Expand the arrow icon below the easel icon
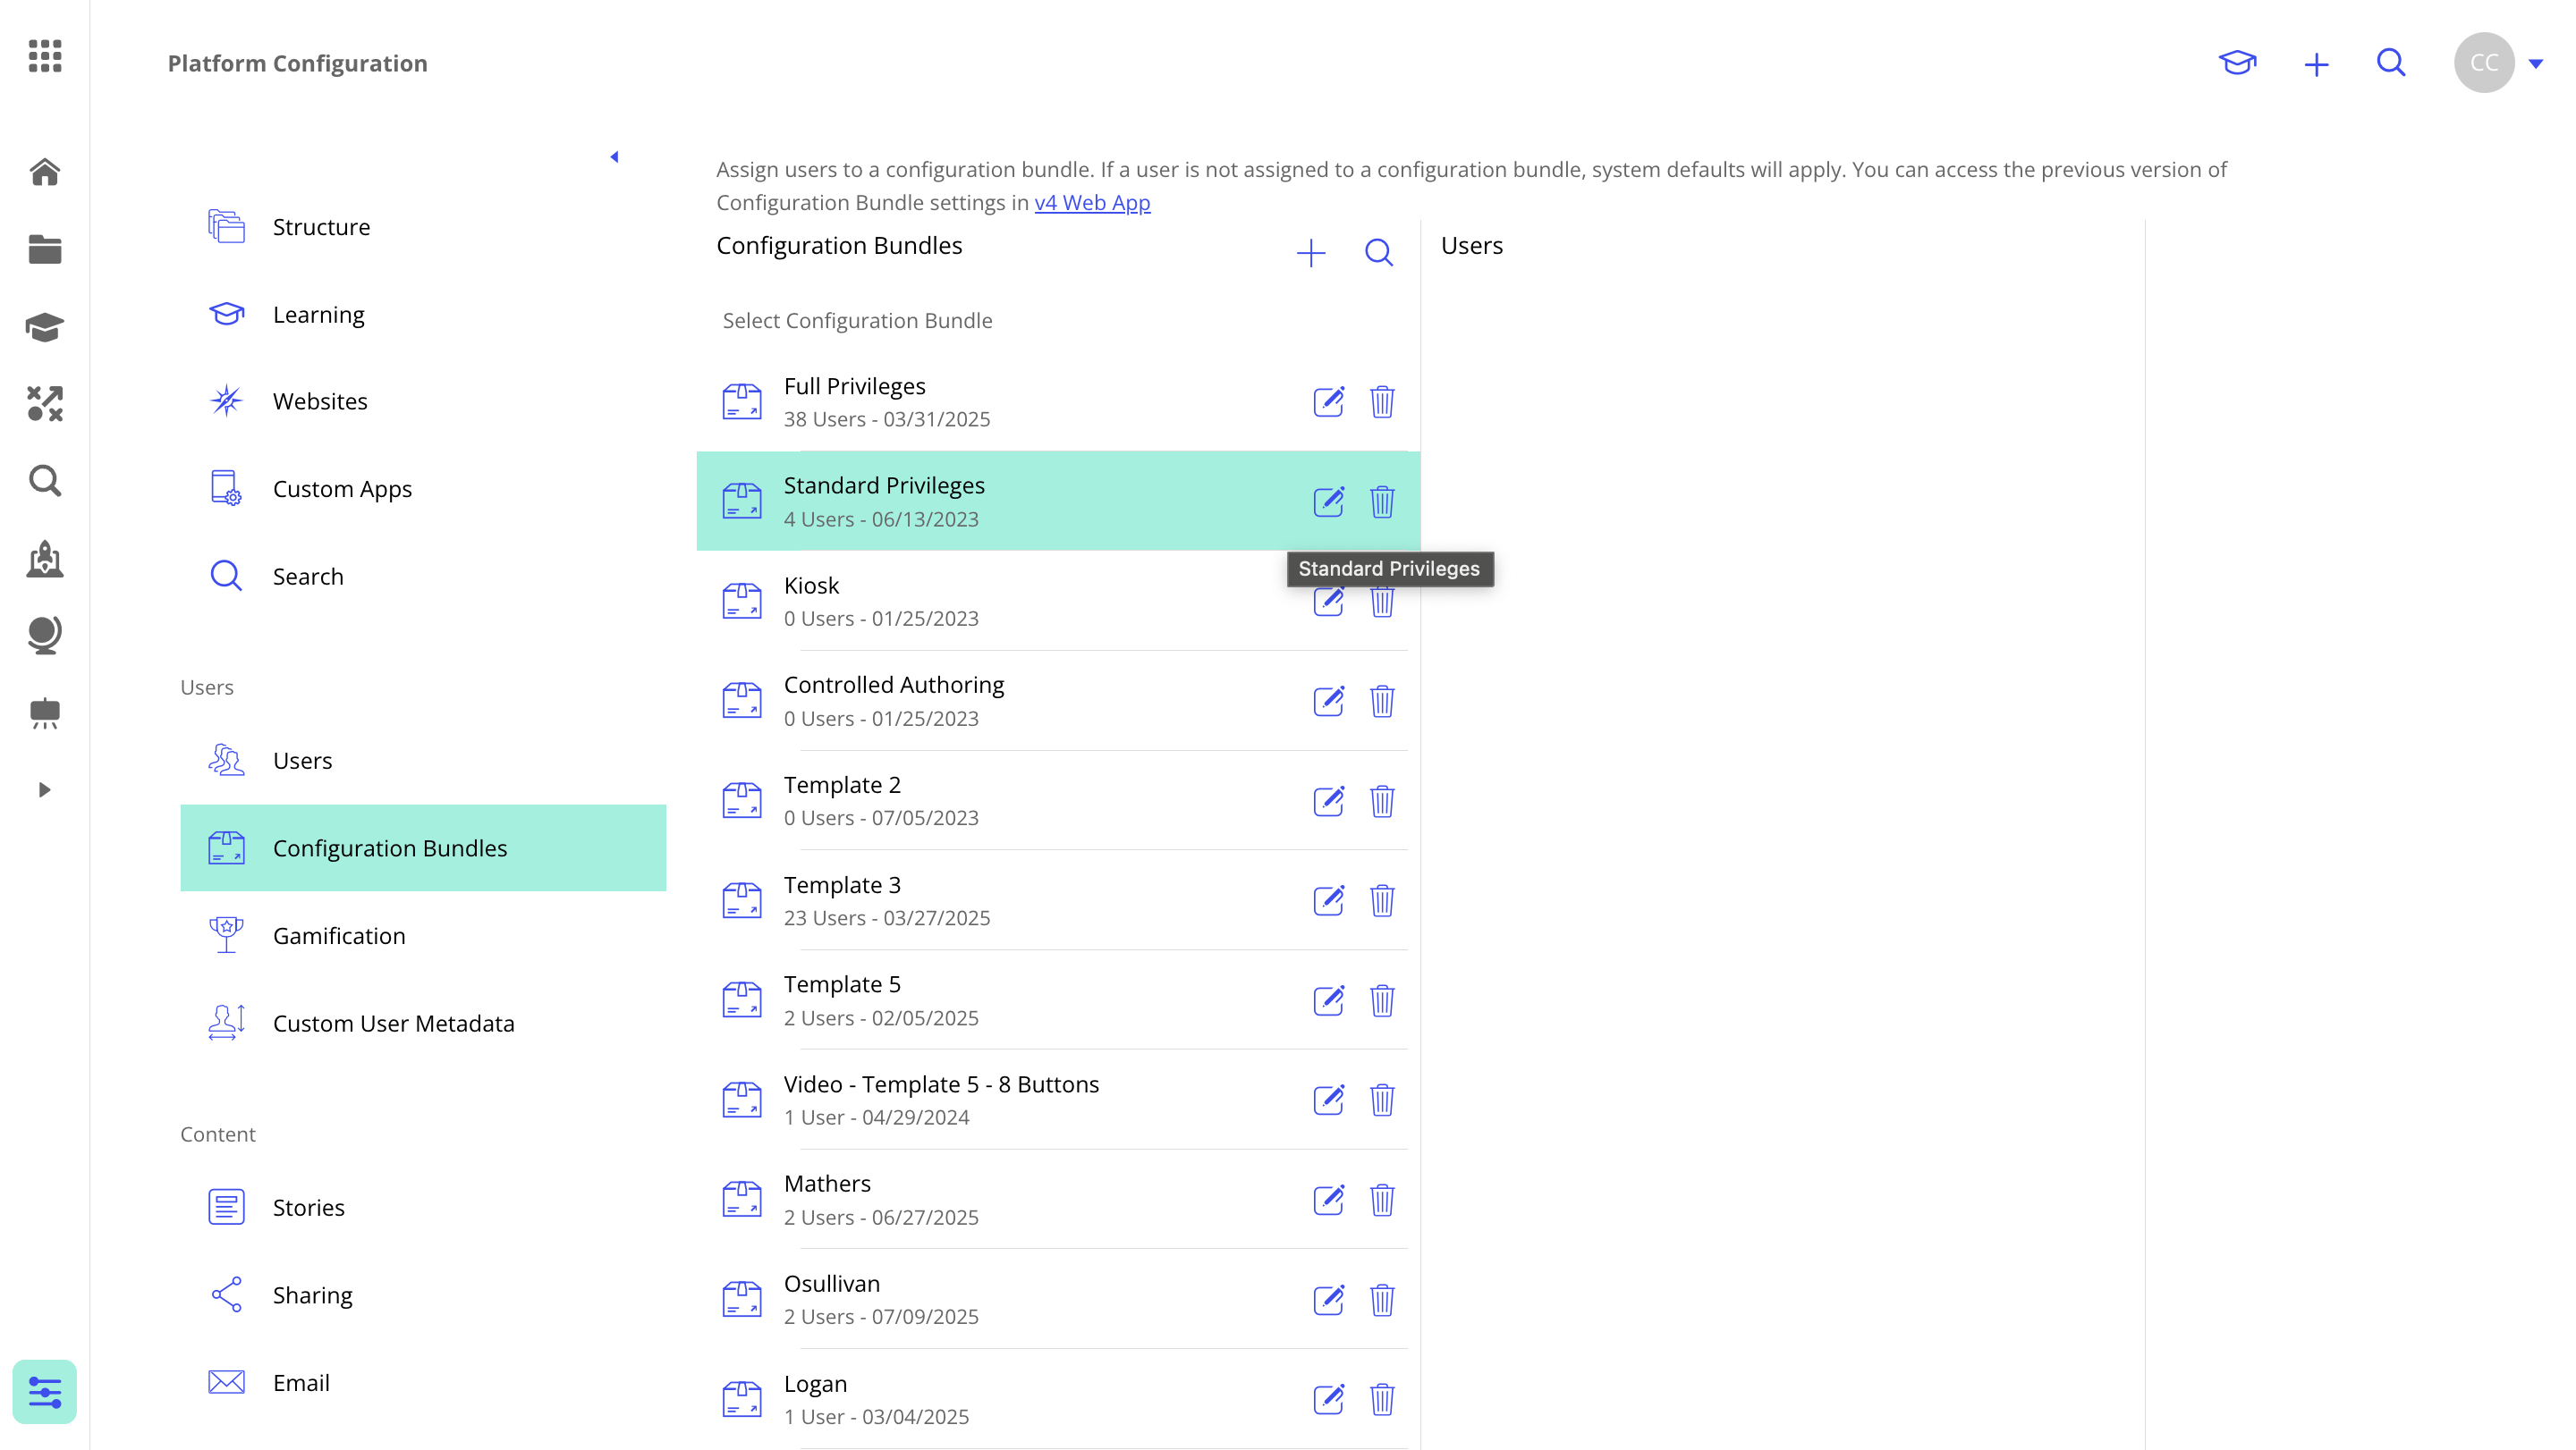 tap(45, 788)
